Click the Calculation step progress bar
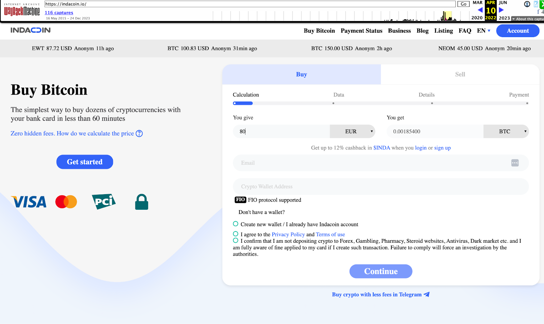The image size is (544, 324). tap(243, 103)
